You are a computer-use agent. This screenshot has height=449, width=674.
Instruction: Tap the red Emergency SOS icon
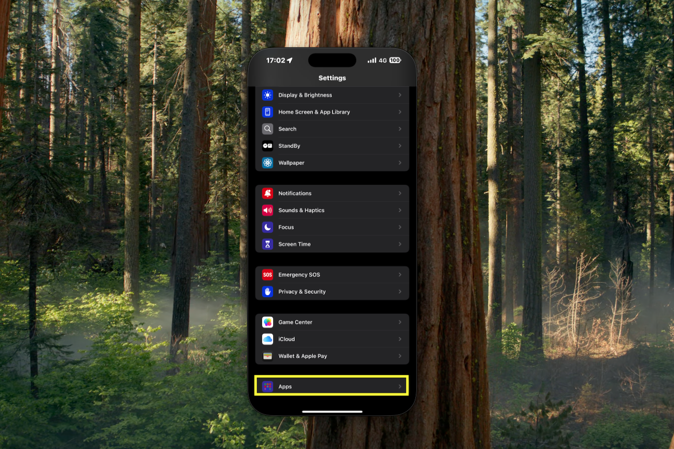click(x=267, y=275)
